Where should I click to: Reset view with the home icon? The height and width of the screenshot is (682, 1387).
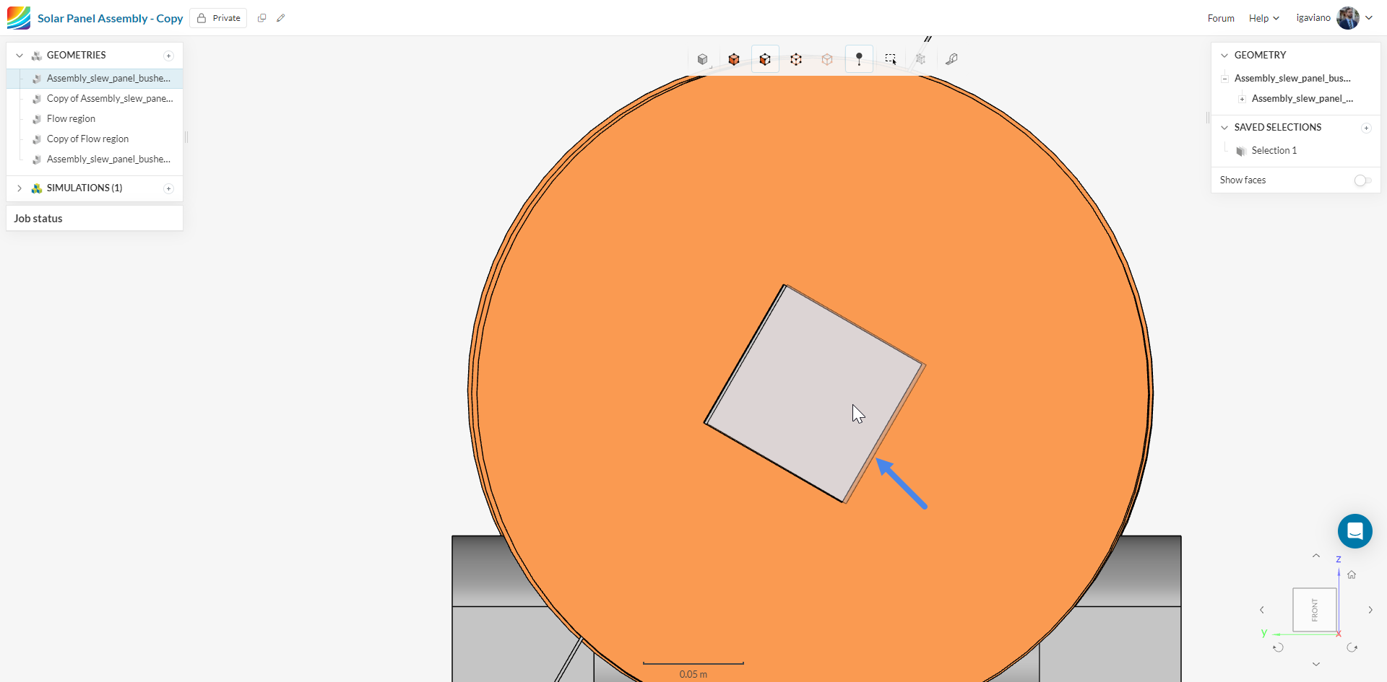[x=1352, y=575]
